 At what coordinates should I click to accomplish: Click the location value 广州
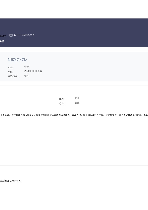[77, 98]
